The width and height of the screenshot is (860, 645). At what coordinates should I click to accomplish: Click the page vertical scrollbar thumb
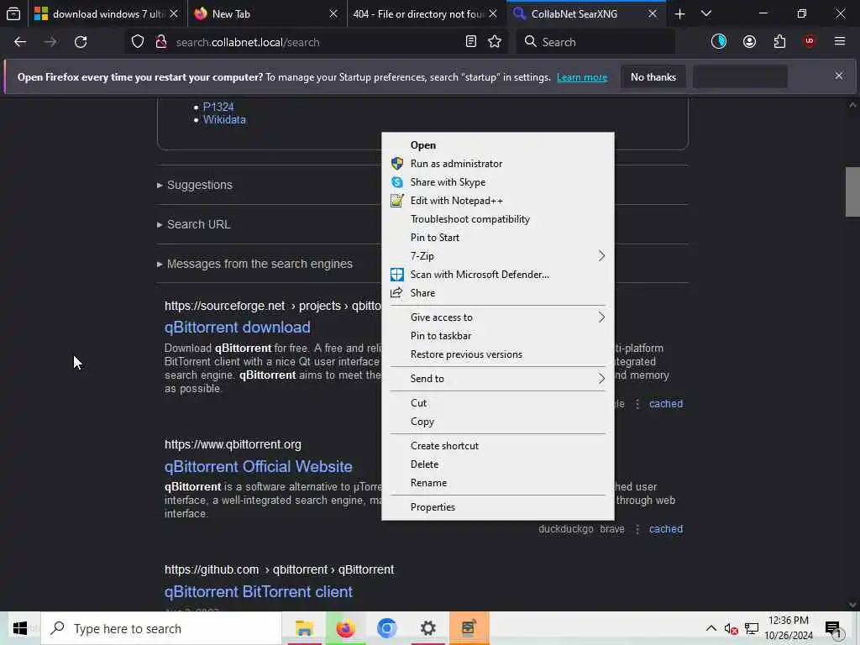click(852, 192)
